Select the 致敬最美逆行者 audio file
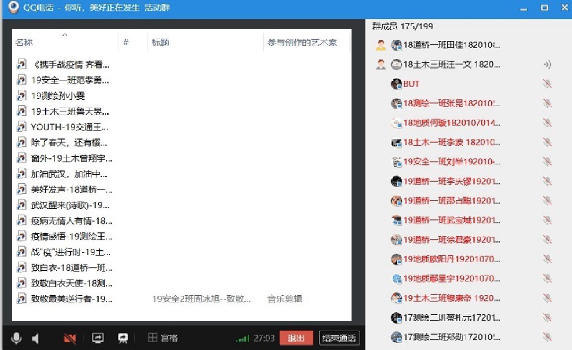Screen dimensions: 572x350 click(71, 299)
